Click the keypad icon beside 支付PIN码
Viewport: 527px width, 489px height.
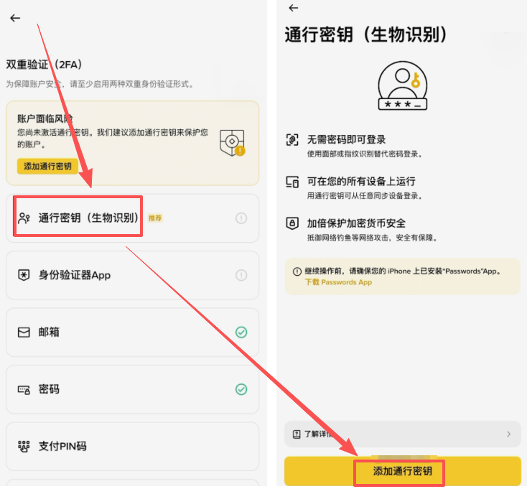point(24,447)
